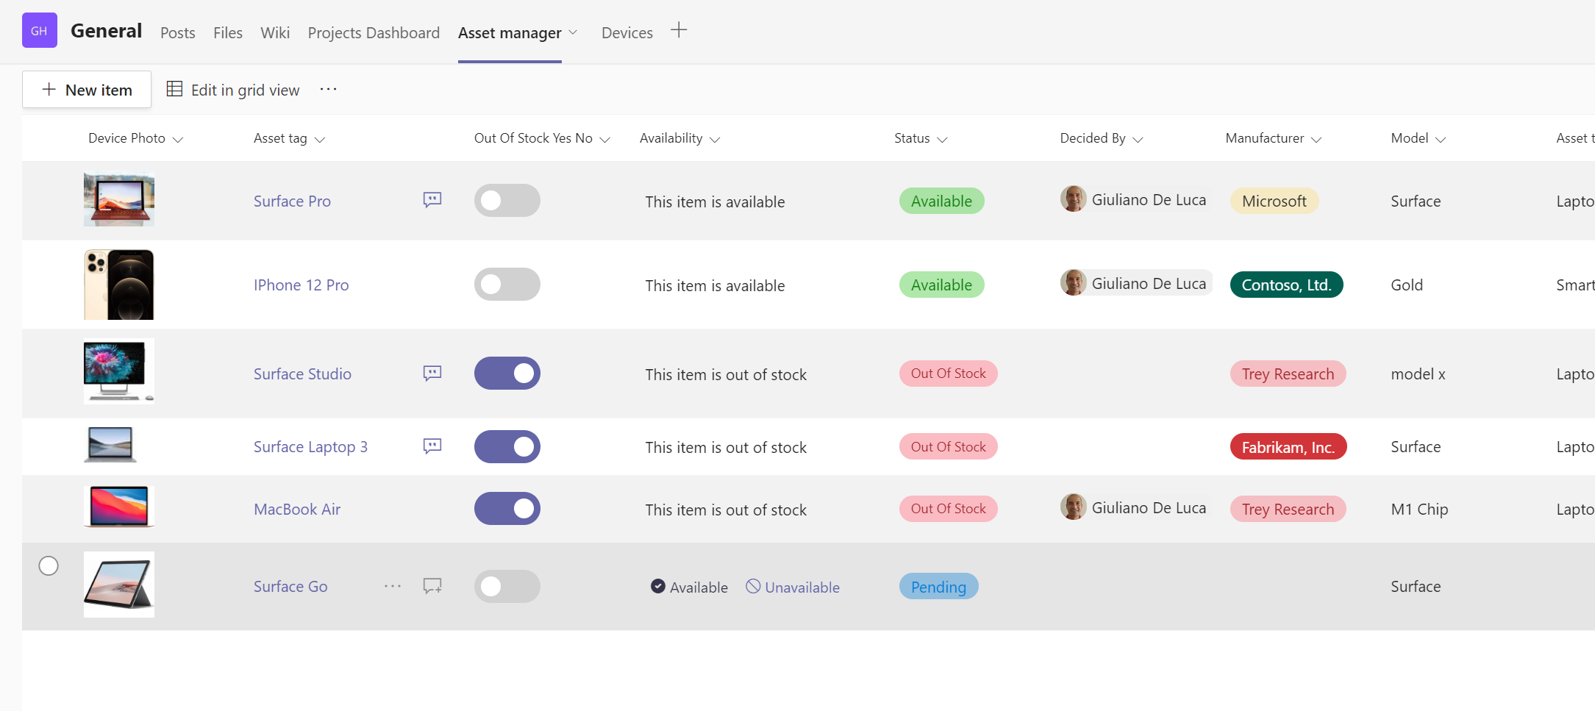Click the 'model x' model cell
Image resolution: width=1595 pixels, height=711 pixels.
coord(1418,374)
